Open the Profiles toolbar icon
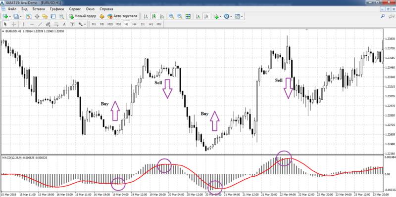 coord(16,16)
